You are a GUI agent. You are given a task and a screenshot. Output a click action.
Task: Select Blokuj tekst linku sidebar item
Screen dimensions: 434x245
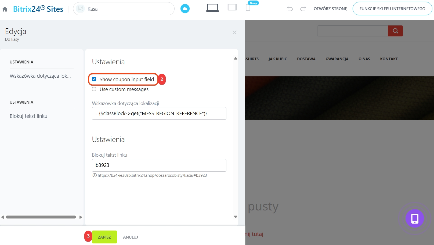28,116
